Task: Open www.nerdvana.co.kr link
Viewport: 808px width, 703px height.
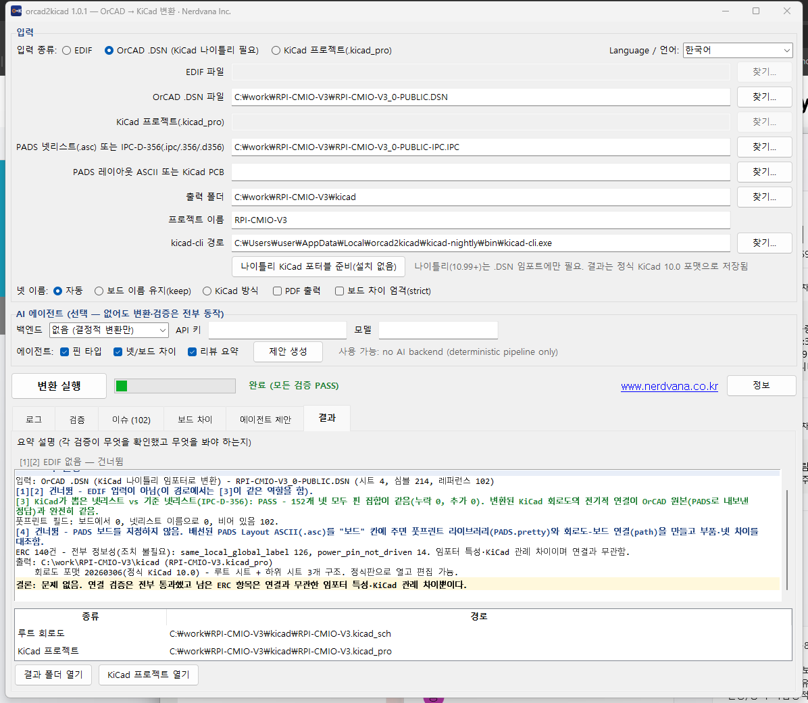Action: point(669,387)
